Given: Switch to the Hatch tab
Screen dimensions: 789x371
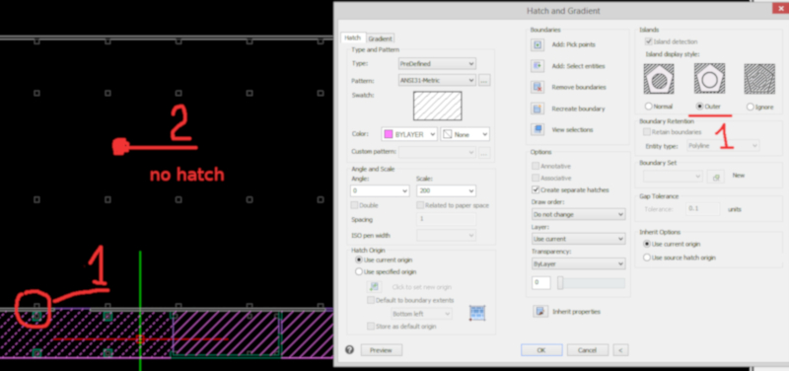Looking at the screenshot, I should pos(353,37).
